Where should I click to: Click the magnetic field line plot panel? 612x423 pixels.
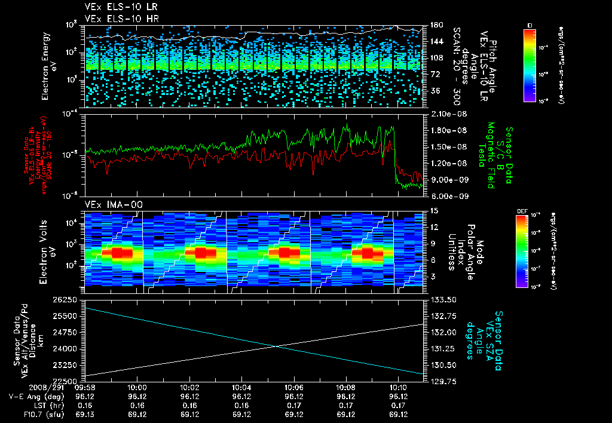point(253,155)
